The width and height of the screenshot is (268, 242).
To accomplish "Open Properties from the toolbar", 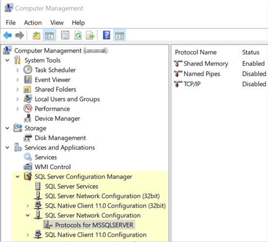I will [65, 35].
